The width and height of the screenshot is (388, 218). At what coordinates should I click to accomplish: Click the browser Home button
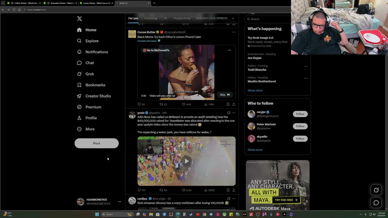pos(19,10)
